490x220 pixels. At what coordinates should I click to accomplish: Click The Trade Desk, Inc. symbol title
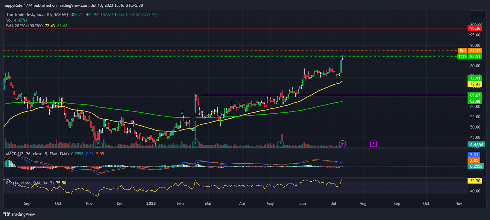pyautogui.click(x=25, y=14)
